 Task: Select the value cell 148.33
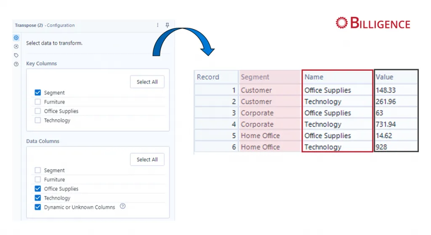point(396,90)
